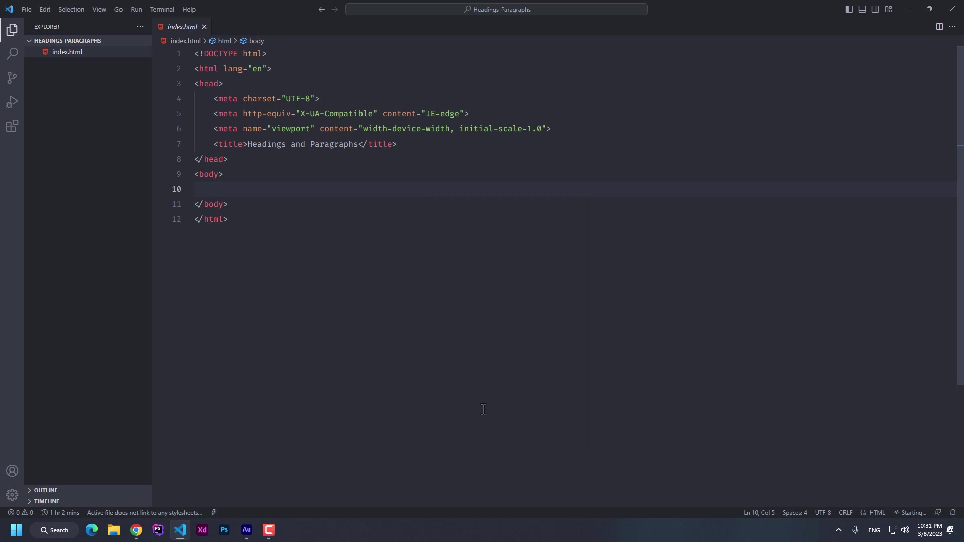Open the Extensions view
This screenshot has width=964, height=542.
12,126
